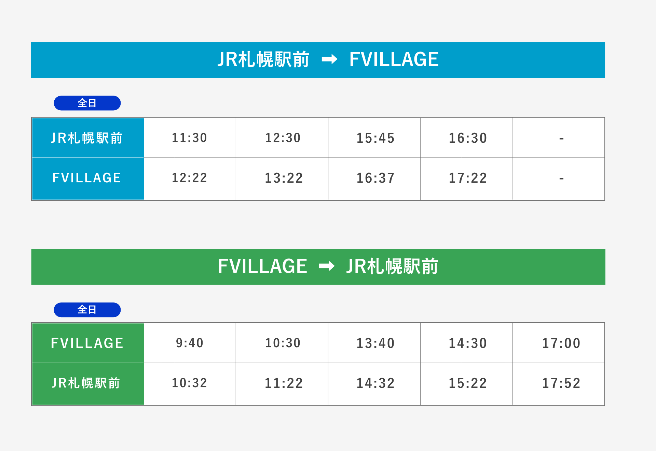This screenshot has height=451, width=656.
Task: Choose the 9:40 departure from FVILLAGE
Action: (x=190, y=343)
